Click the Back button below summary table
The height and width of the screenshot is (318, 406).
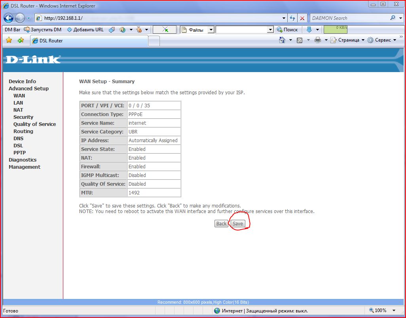pos(221,223)
